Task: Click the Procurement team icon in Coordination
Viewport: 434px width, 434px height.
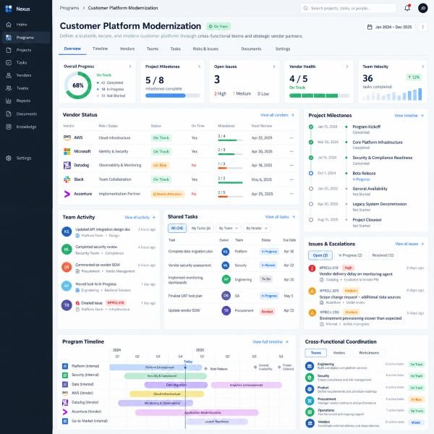Action: pyautogui.click(x=310, y=401)
